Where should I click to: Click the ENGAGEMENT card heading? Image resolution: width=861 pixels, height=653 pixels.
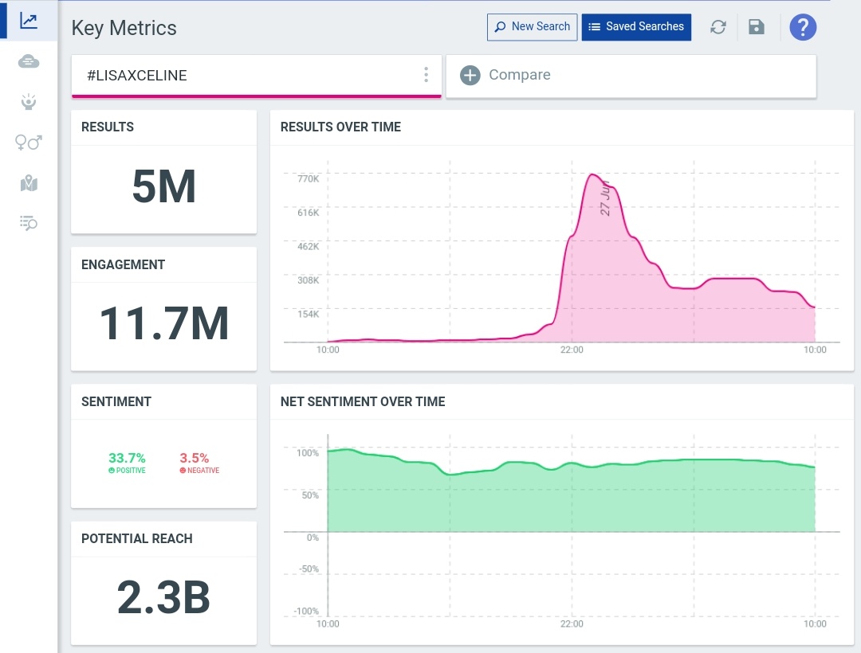point(123,265)
